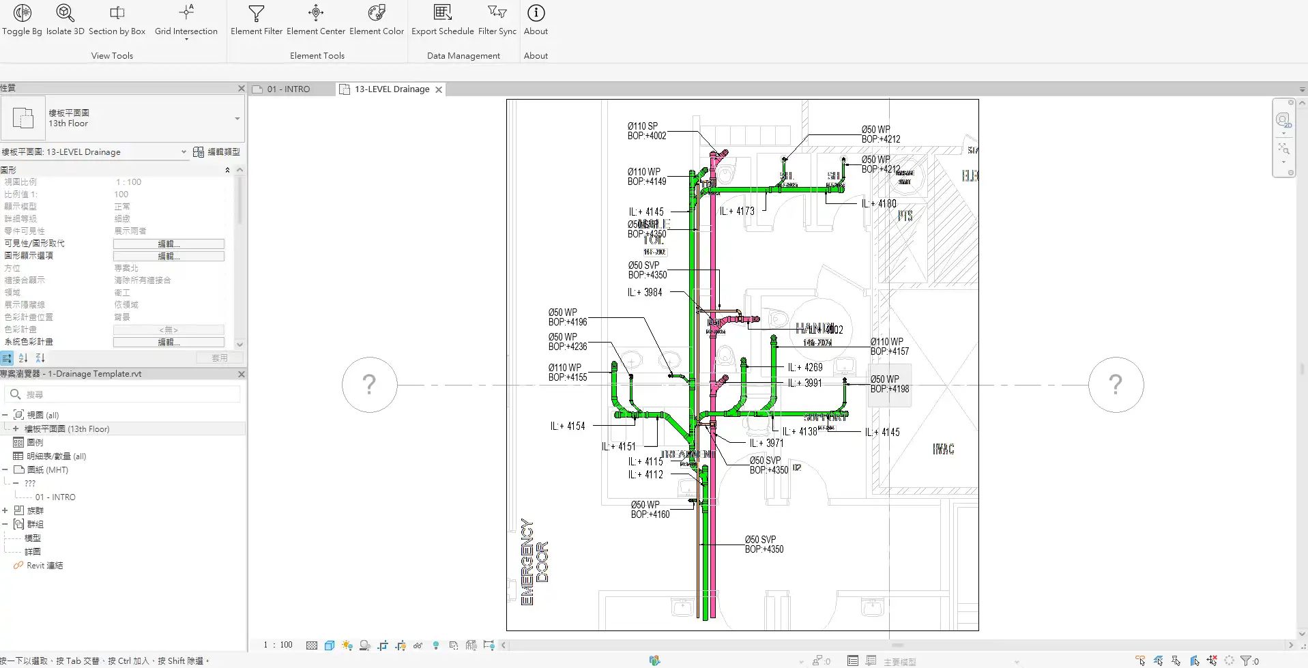This screenshot has width=1308, height=668.
Task: Click the 2D navigation wheel icon
Action: [1283, 121]
